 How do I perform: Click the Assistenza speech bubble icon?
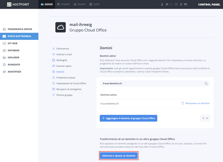coord(4,72)
